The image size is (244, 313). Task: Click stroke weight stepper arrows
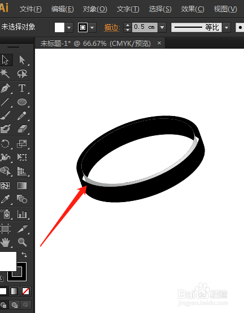[127, 27]
